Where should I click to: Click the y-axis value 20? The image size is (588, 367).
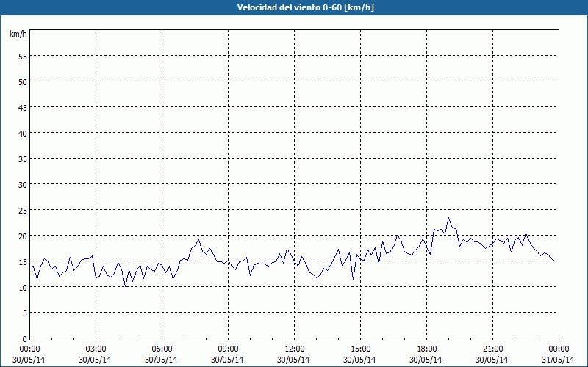pos(23,236)
